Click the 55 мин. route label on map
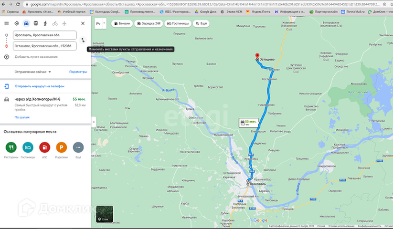Image resolution: width=393 pixels, height=229 pixels. tap(248, 123)
